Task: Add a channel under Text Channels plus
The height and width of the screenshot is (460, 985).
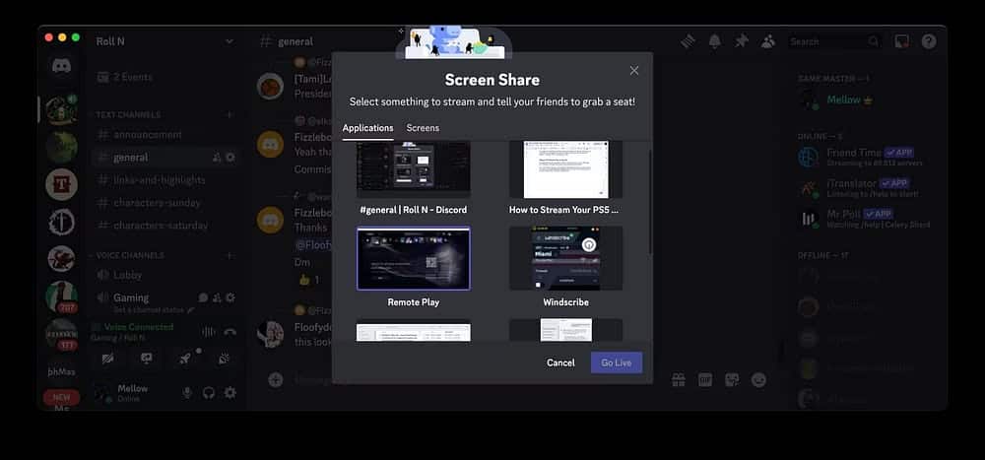Action: (230, 115)
